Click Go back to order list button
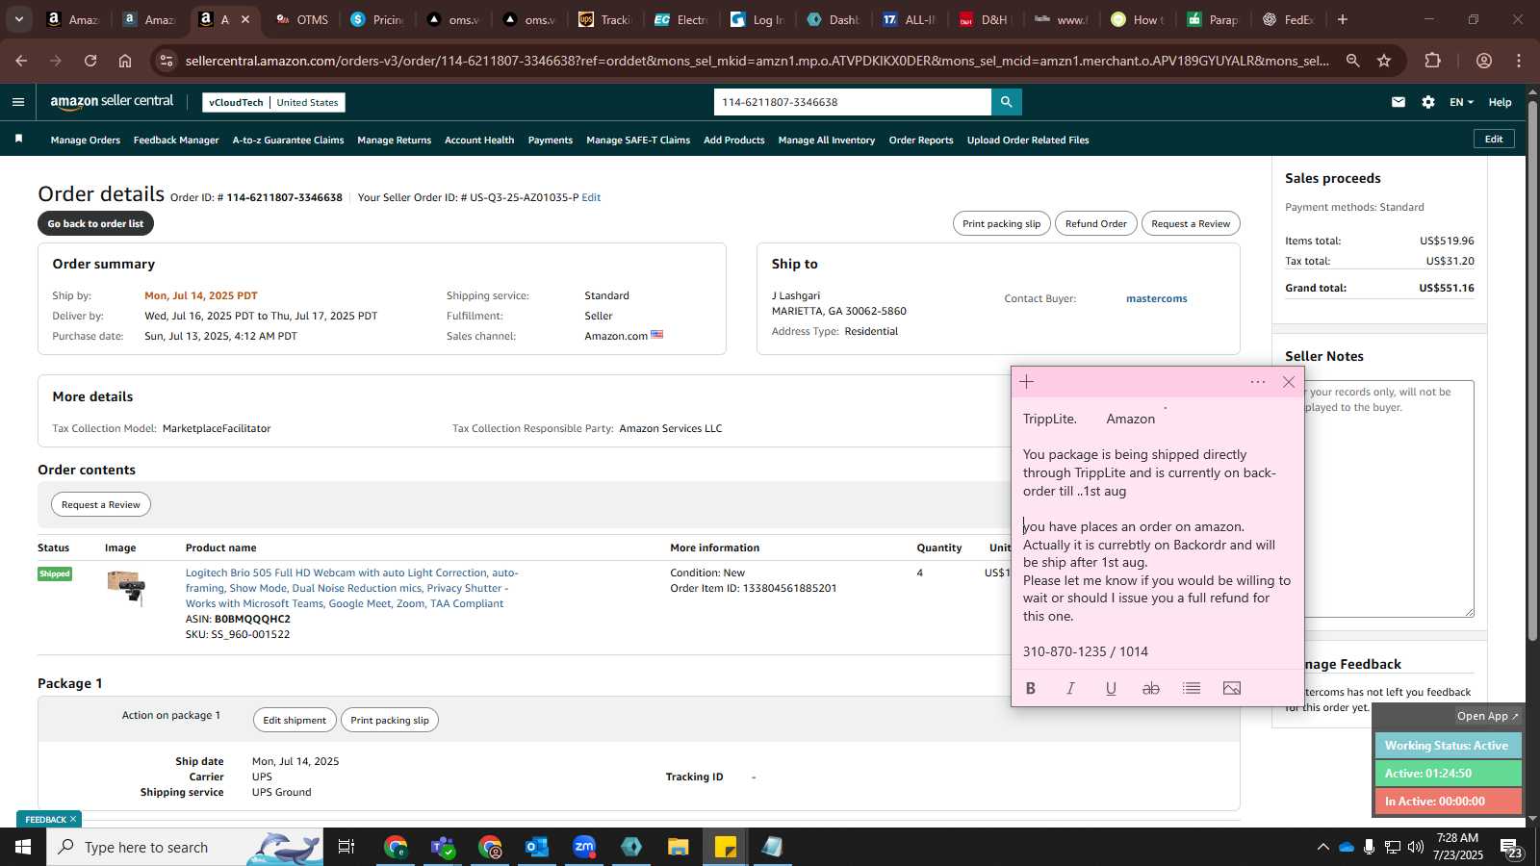Screen dimensions: 1540x866 tap(95, 223)
